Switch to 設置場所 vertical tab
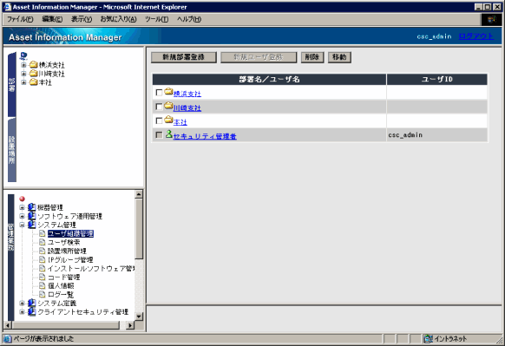 [x=11, y=150]
